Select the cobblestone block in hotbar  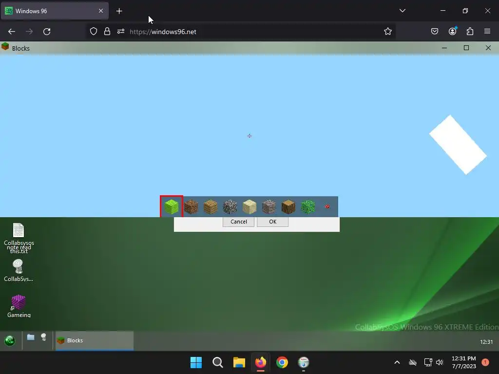(230, 206)
